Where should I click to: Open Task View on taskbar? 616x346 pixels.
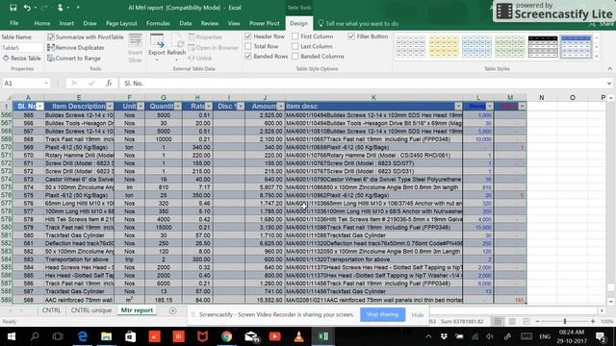point(58,336)
